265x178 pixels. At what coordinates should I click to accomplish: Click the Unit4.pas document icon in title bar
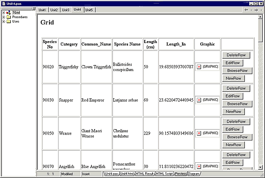(4, 3)
